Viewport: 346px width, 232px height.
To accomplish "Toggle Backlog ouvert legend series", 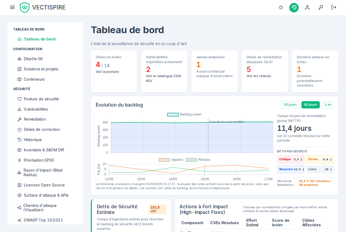I will [x=184, y=114].
